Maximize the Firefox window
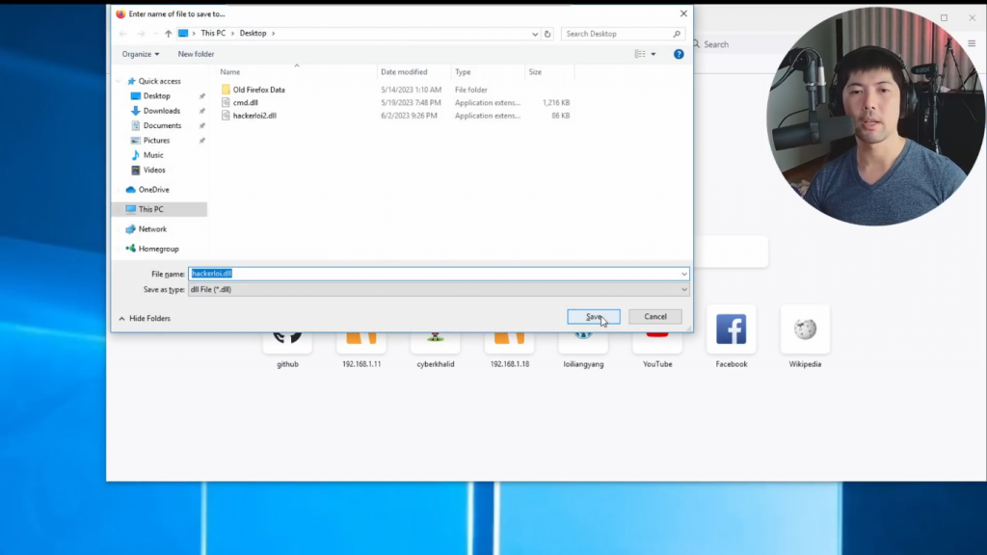The width and height of the screenshot is (987, 555). coord(944,17)
